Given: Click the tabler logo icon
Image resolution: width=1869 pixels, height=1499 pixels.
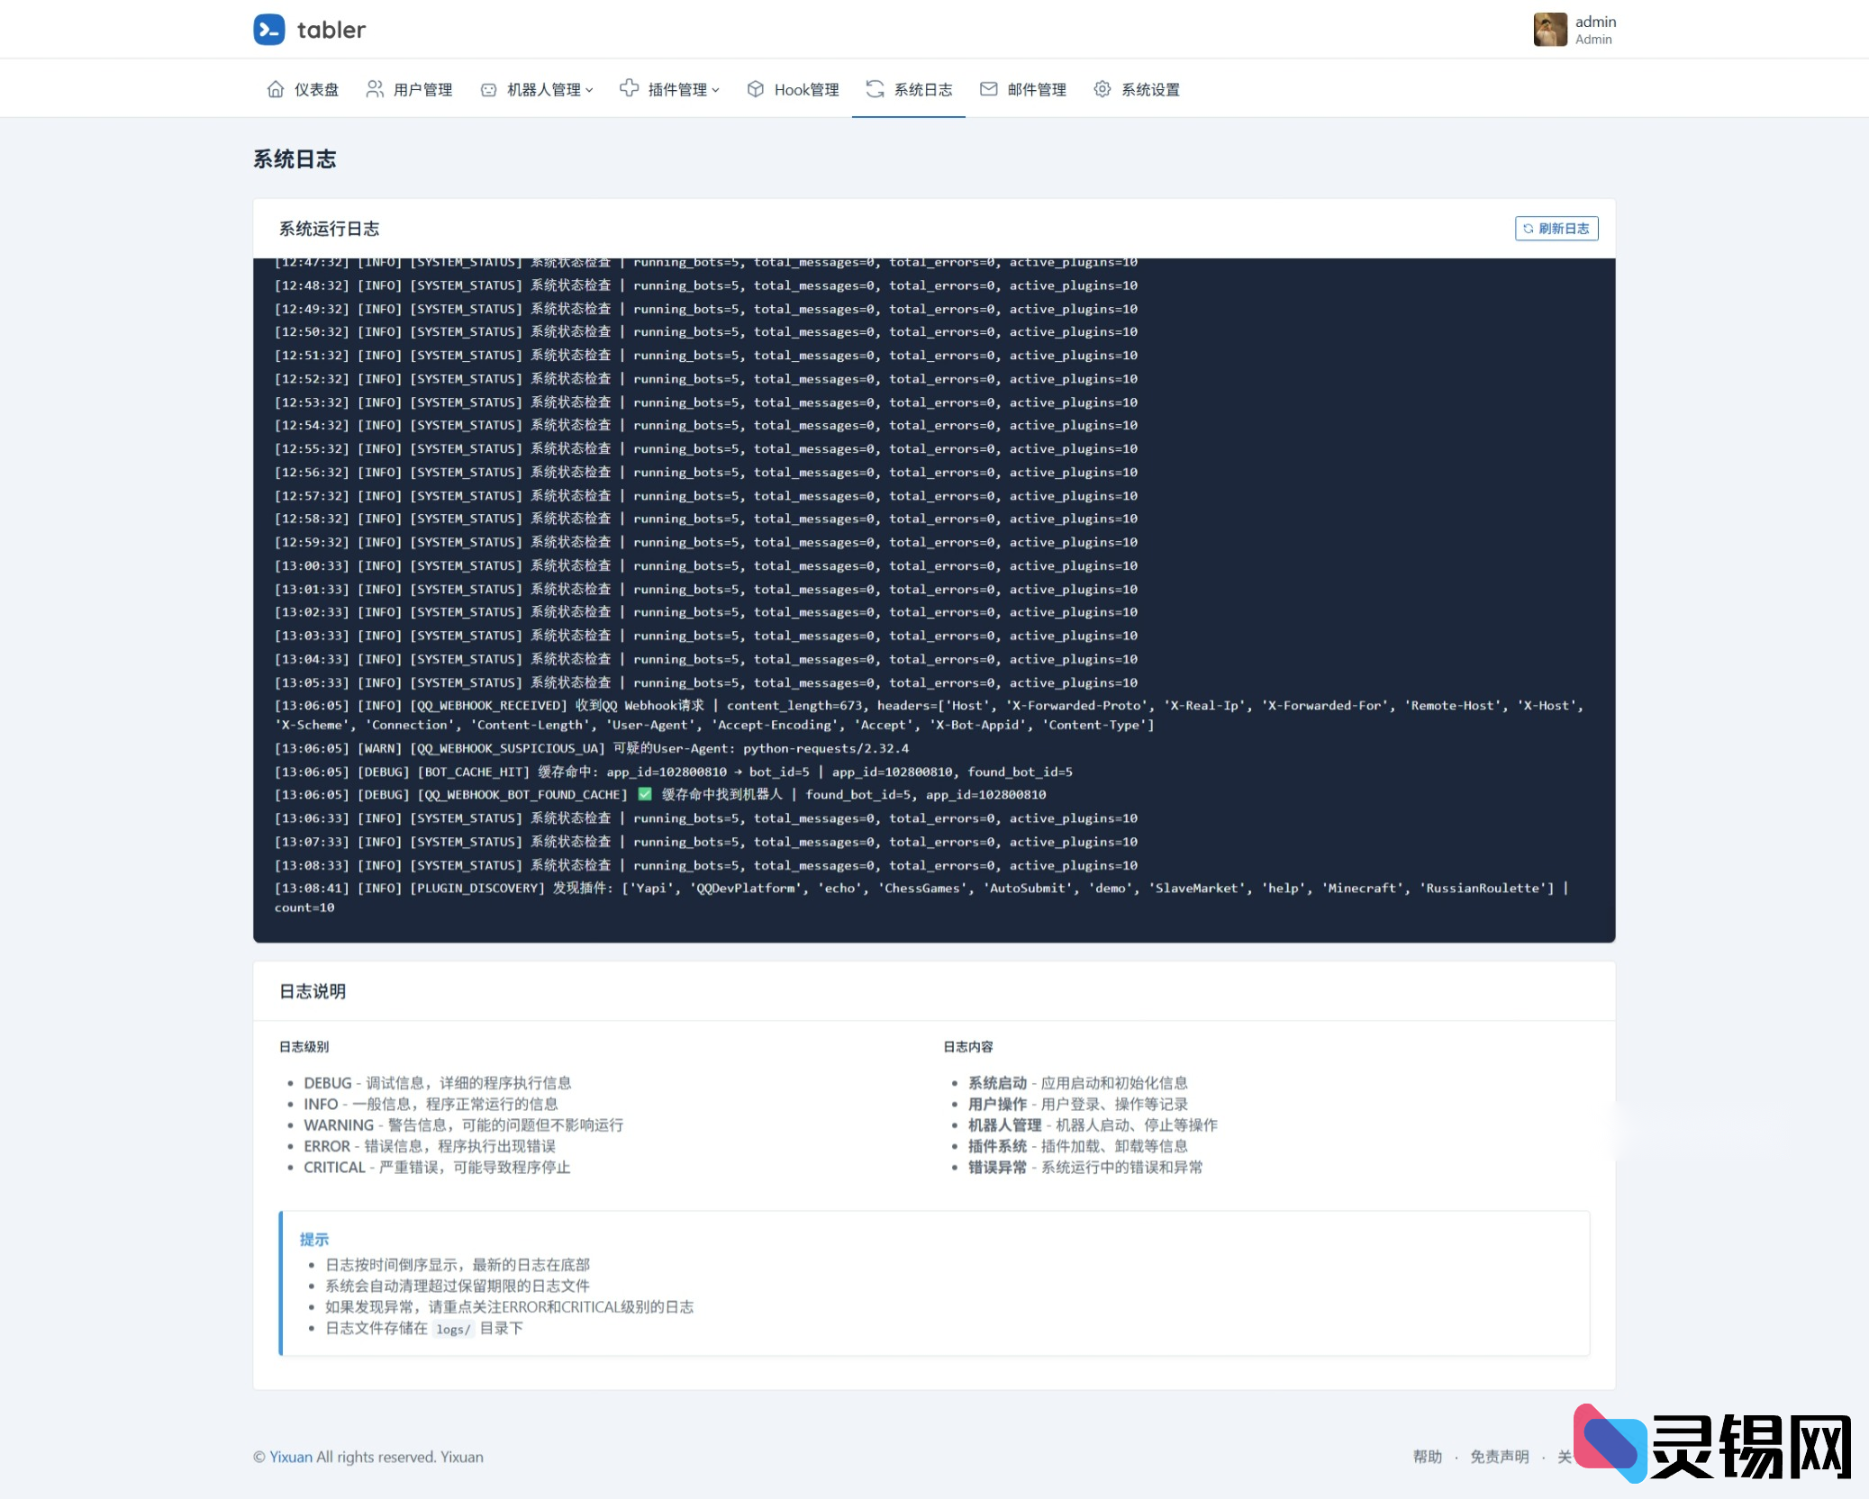Looking at the screenshot, I should point(268,30).
